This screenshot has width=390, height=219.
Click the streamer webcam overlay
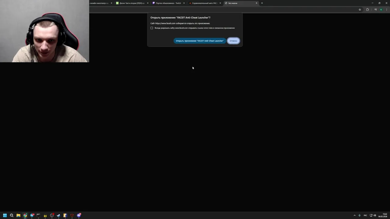point(44,31)
